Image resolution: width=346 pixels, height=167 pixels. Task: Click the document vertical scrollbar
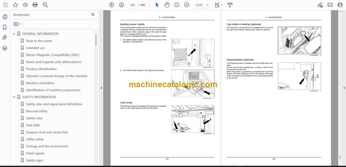pos(340,157)
